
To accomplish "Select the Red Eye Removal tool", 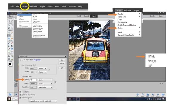I will point(9,33).
